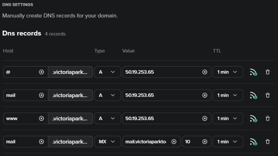This screenshot has width=278, height=156.
Task: Change TTL of mail A record
Action: [x=228, y=95]
